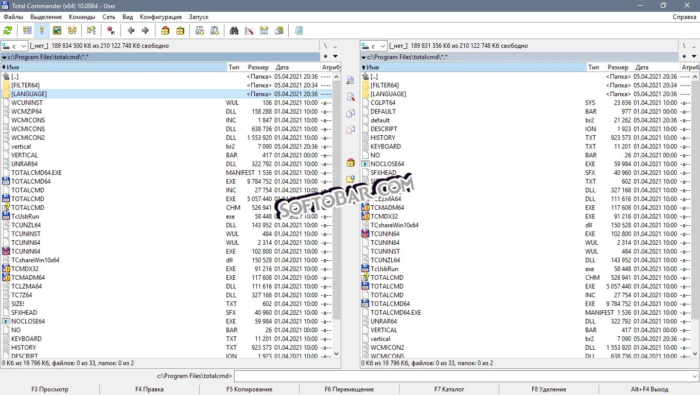Open left panel favorites asterisk button

(325, 57)
